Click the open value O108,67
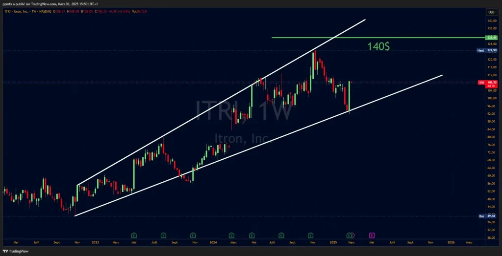502x256 pixels. 59,12
